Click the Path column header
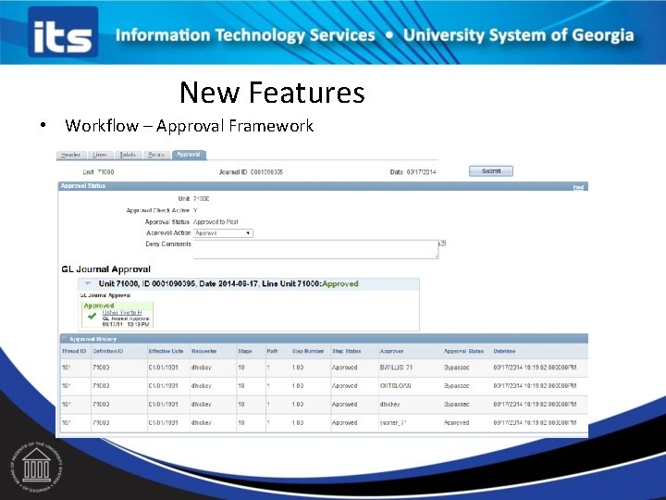The image size is (666, 500). click(272, 351)
